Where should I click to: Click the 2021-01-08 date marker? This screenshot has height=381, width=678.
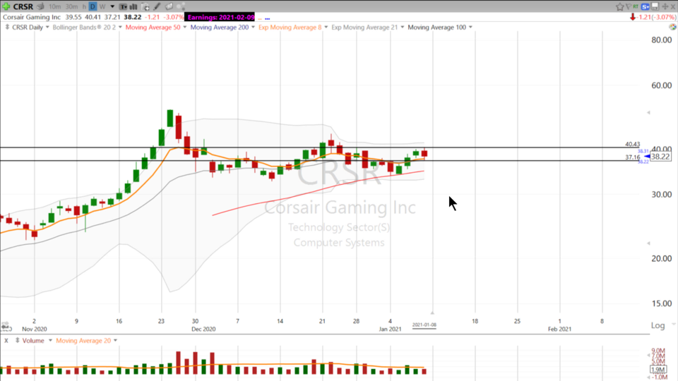click(x=424, y=325)
